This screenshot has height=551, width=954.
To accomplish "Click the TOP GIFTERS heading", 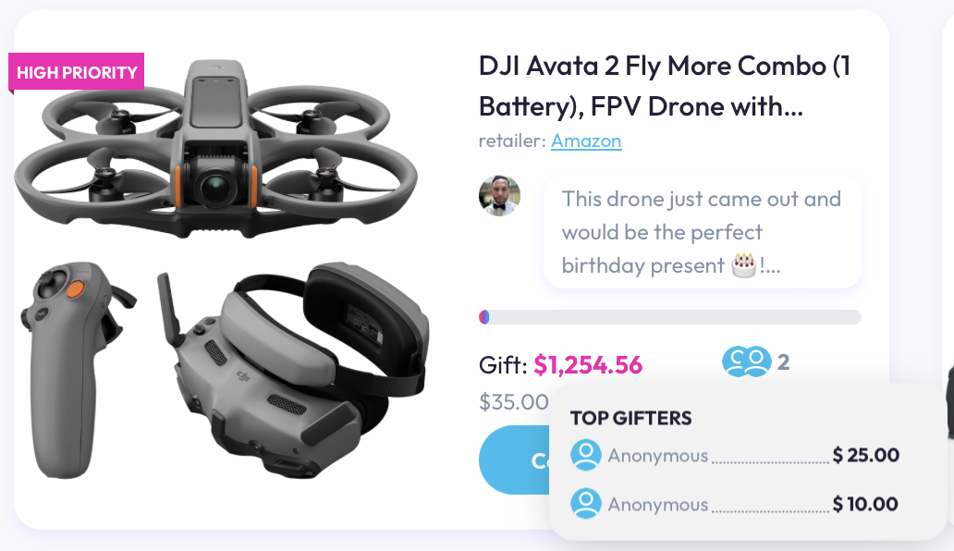I will [x=631, y=418].
